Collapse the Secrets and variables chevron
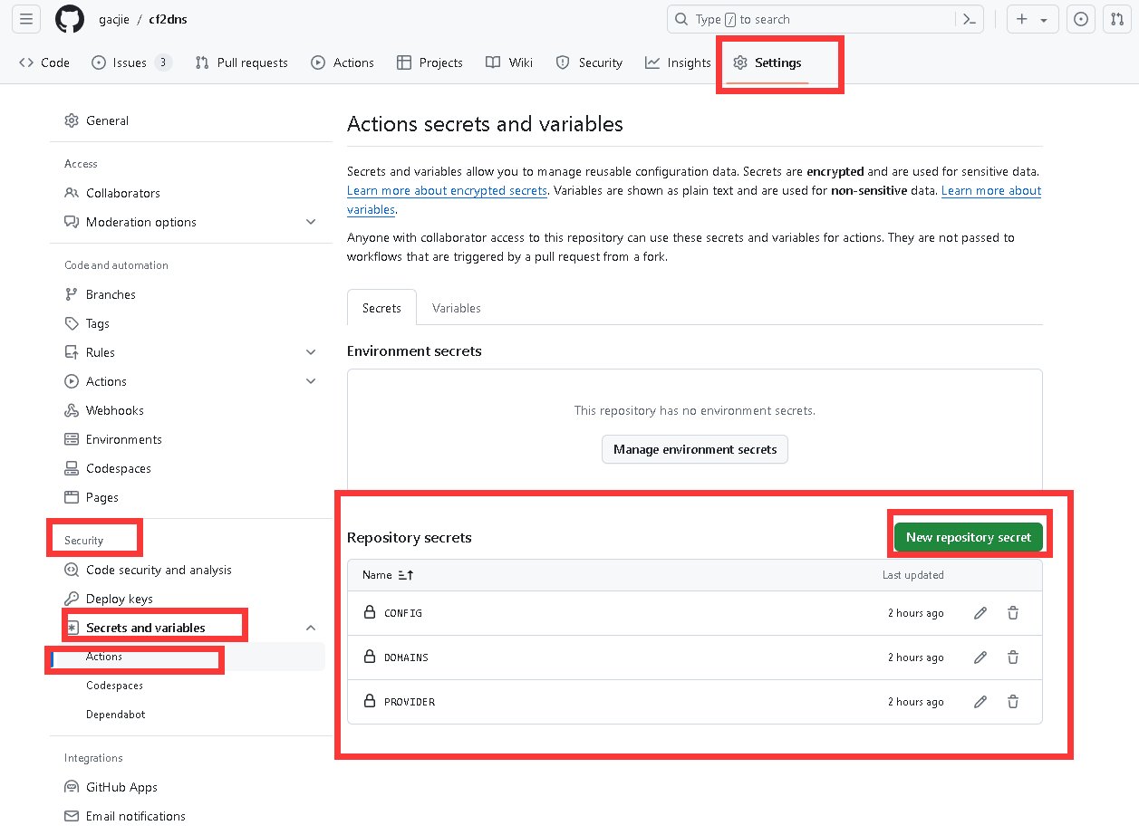This screenshot has height=835, width=1139. point(311,628)
